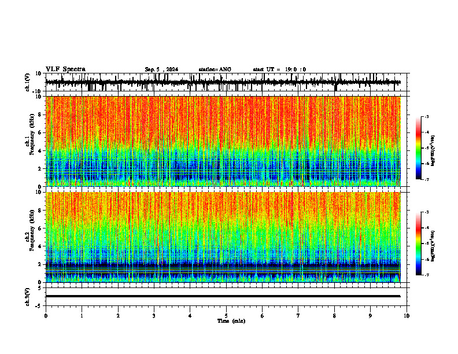The height and width of the screenshot is (354, 458).
Task: Click inside the ch.1 spectrogram panel
Action: 223,141
